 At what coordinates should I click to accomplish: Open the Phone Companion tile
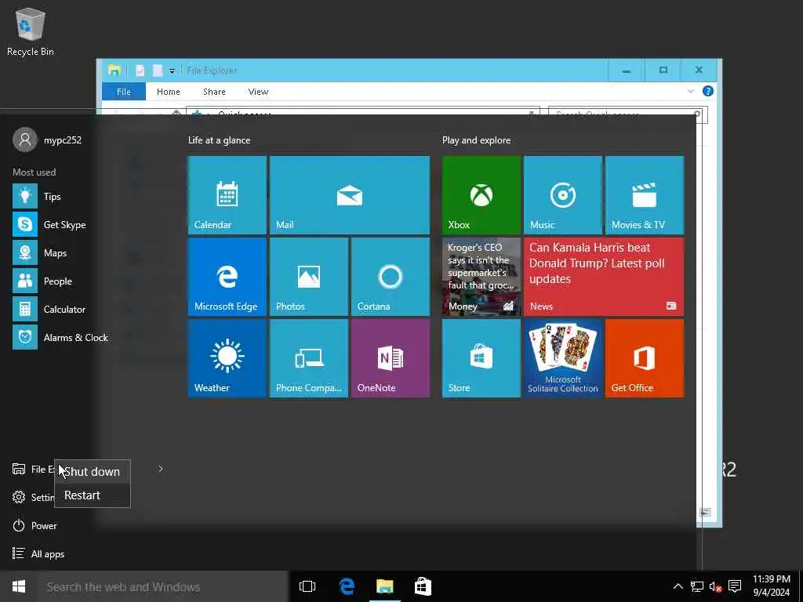coord(309,358)
